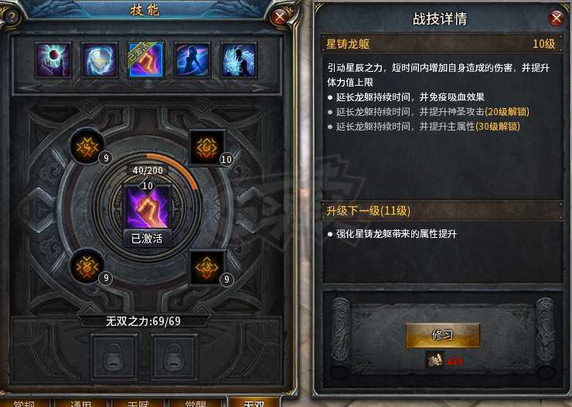Click the material cost item icon
Screen dimensions: 572x407
click(435, 360)
